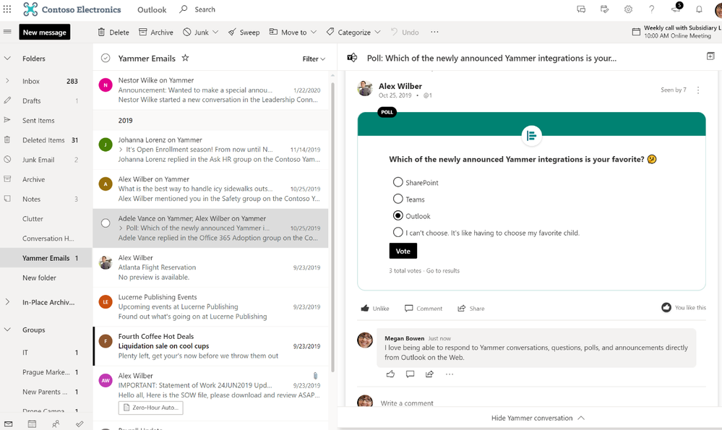The height and width of the screenshot is (430, 722).
Task: Open the Sent Items folder
Action: tap(46, 121)
